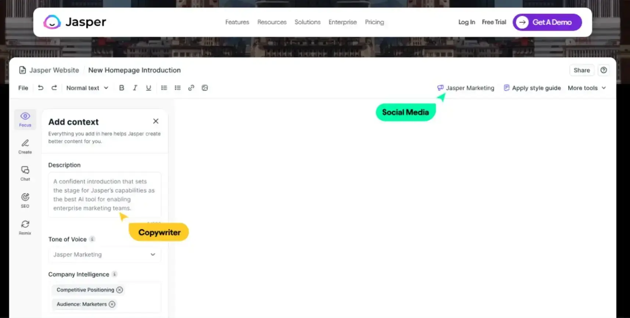Image resolution: width=630 pixels, height=318 pixels.
Task: Apply italic formatting
Action: 135,88
